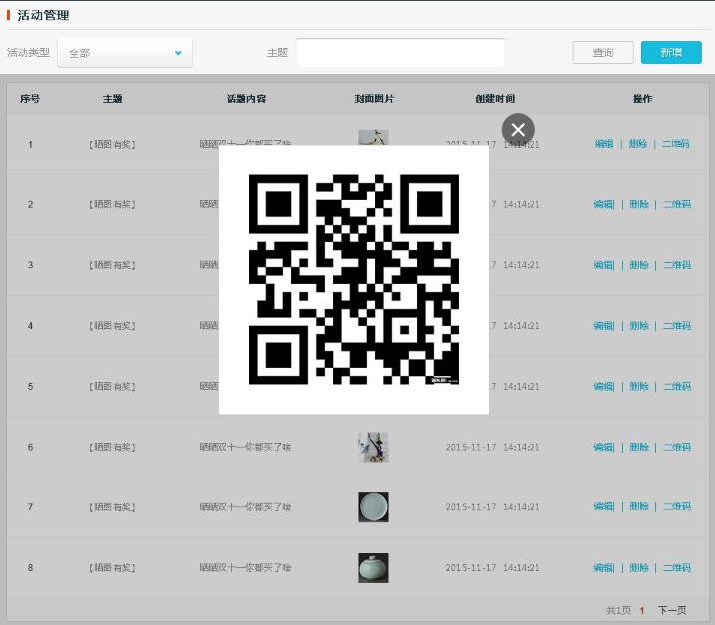
Task: Click the creation time in row 7
Action: coord(493,507)
